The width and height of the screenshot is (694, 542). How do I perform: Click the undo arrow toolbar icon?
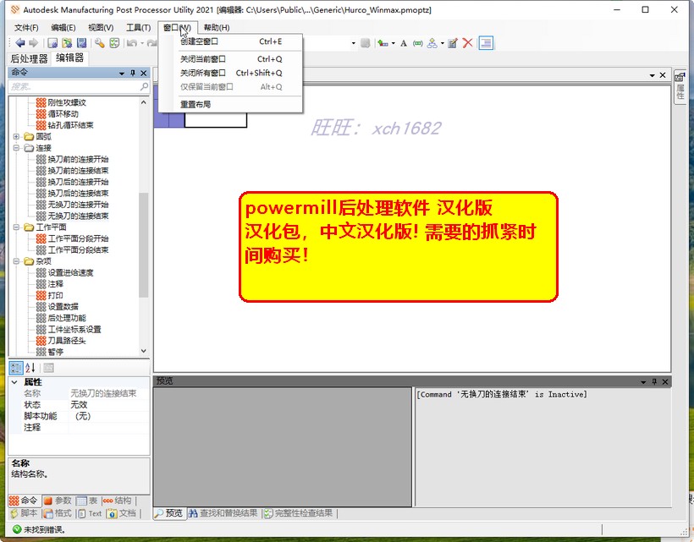pyautogui.click(x=132, y=43)
